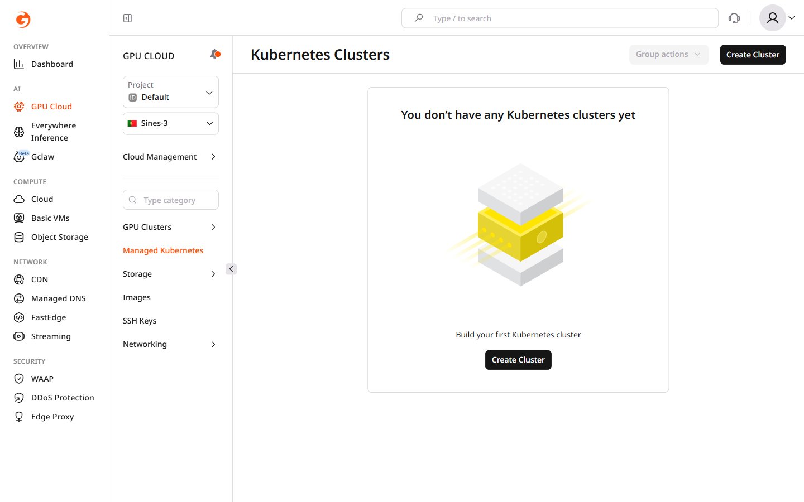Viewport: 804px width, 502px height.
Task: Click the Cloud icon under Compute
Action: click(x=19, y=199)
